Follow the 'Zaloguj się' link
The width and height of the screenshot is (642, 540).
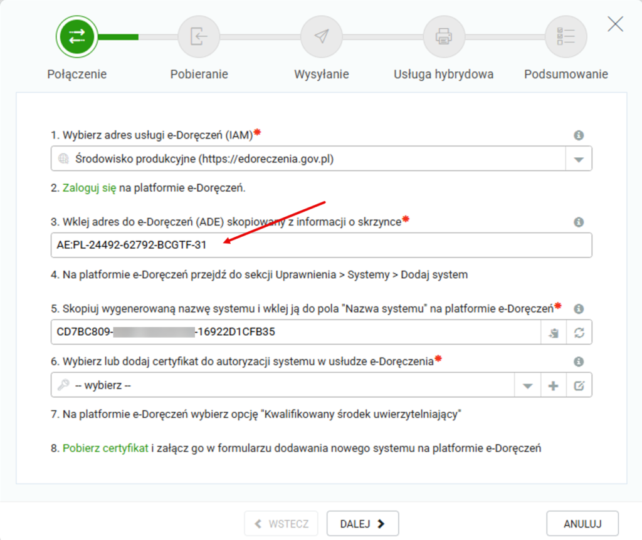89,188
